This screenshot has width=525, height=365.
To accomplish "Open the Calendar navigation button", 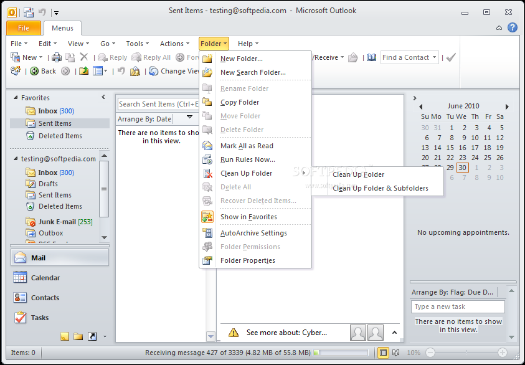I will click(x=60, y=278).
